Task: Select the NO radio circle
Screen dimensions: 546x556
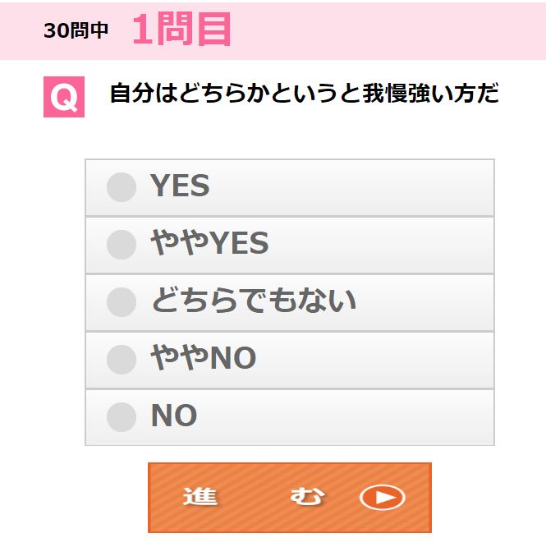Action: (x=122, y=417)
